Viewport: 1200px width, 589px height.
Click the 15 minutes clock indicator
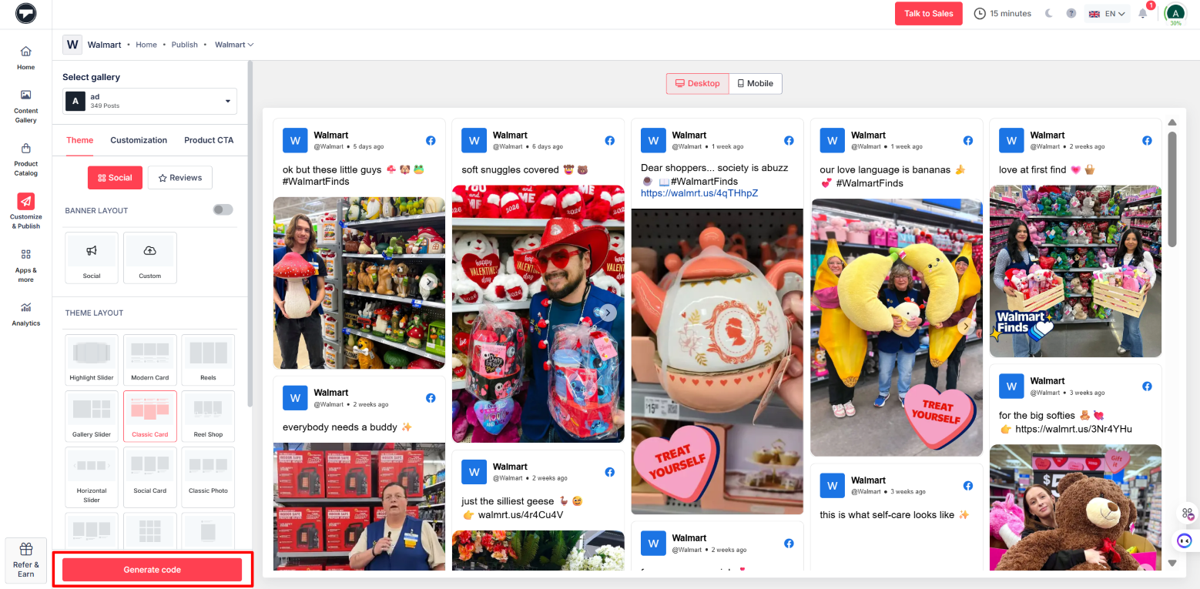[1002, 13]
